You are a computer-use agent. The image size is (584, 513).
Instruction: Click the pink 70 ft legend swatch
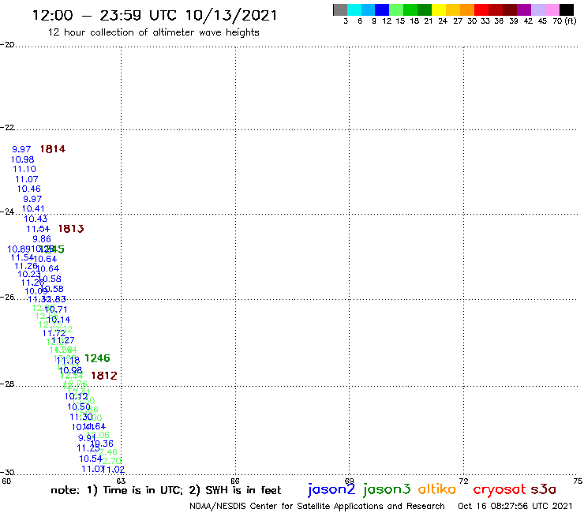[x=552, y=9]
